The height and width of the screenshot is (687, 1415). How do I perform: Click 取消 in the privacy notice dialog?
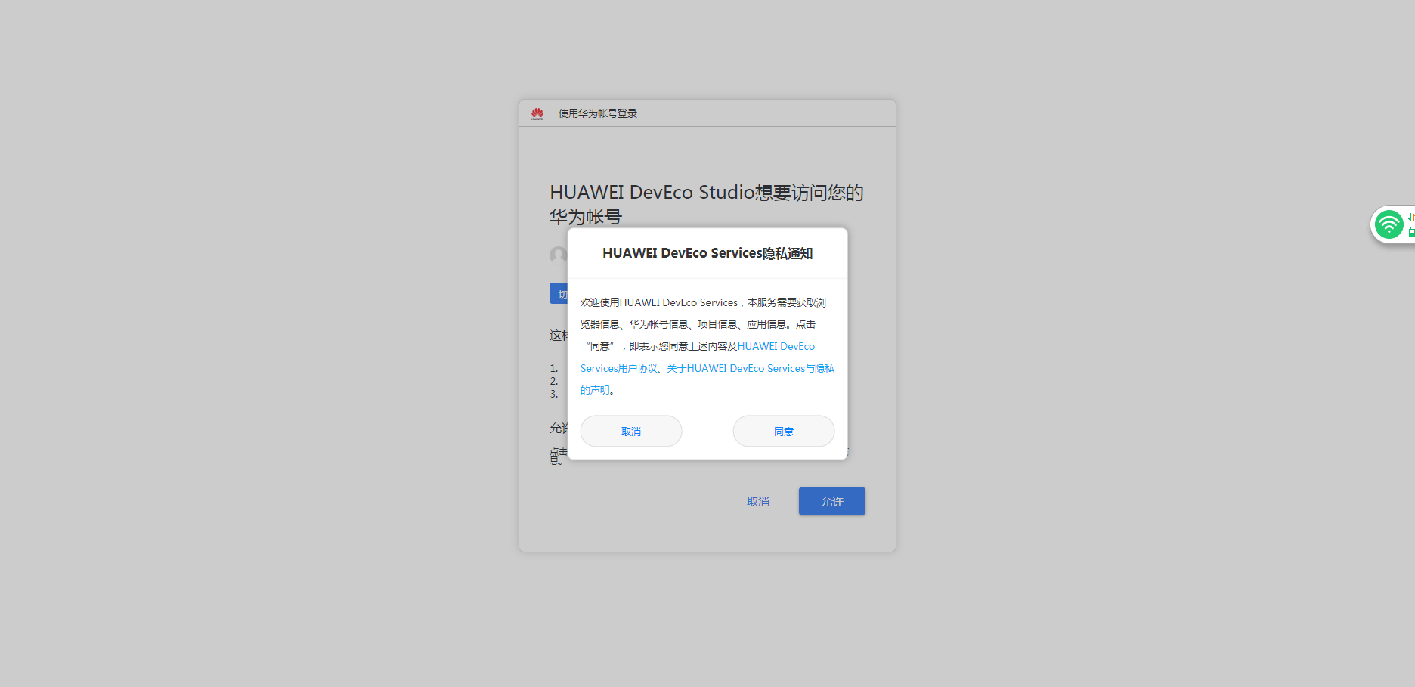(631, 431)
